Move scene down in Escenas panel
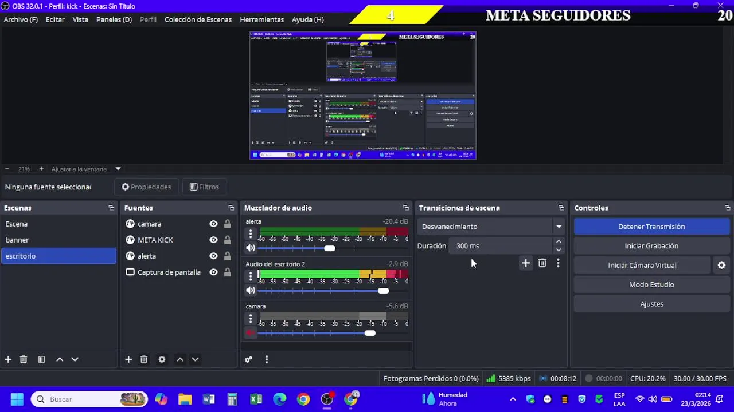Viewport: 734px width, 412px height. [75, 359]
